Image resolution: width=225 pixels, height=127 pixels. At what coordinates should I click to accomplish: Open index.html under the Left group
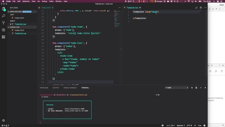point(19,18)
